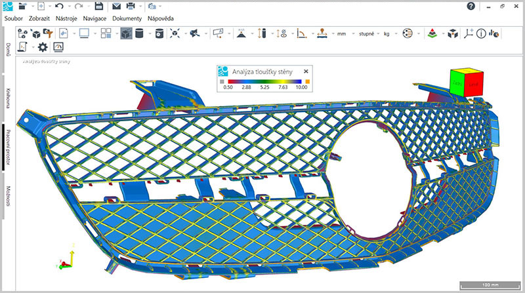Viewport: 525px width, 293px height.
Task: Click the Undo arrow icon
Action: [60, 6]
